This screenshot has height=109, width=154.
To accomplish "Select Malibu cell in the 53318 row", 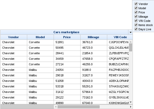I will click(40, 87).
